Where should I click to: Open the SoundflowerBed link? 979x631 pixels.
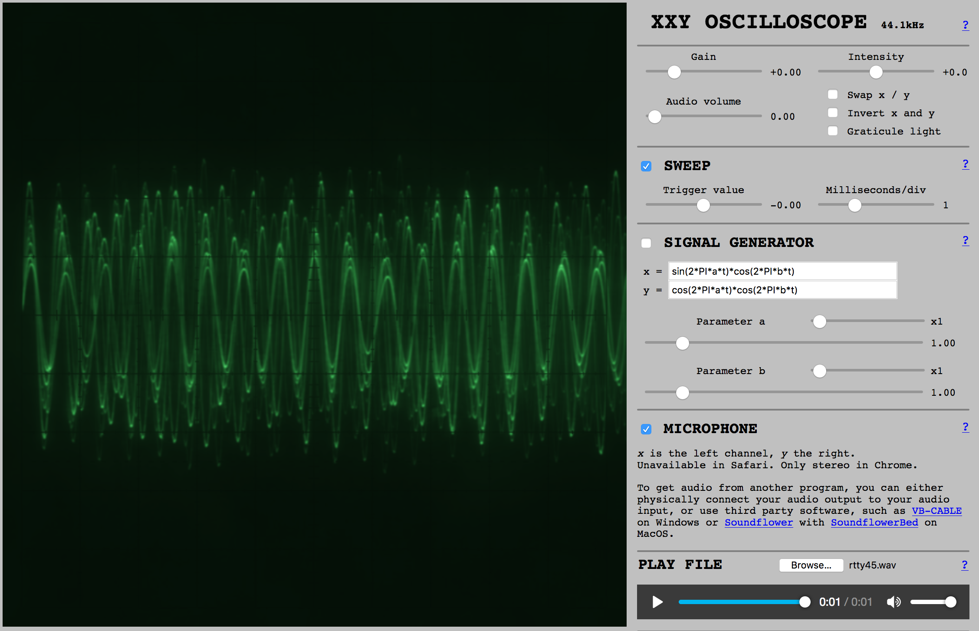(x=874, y=523)
